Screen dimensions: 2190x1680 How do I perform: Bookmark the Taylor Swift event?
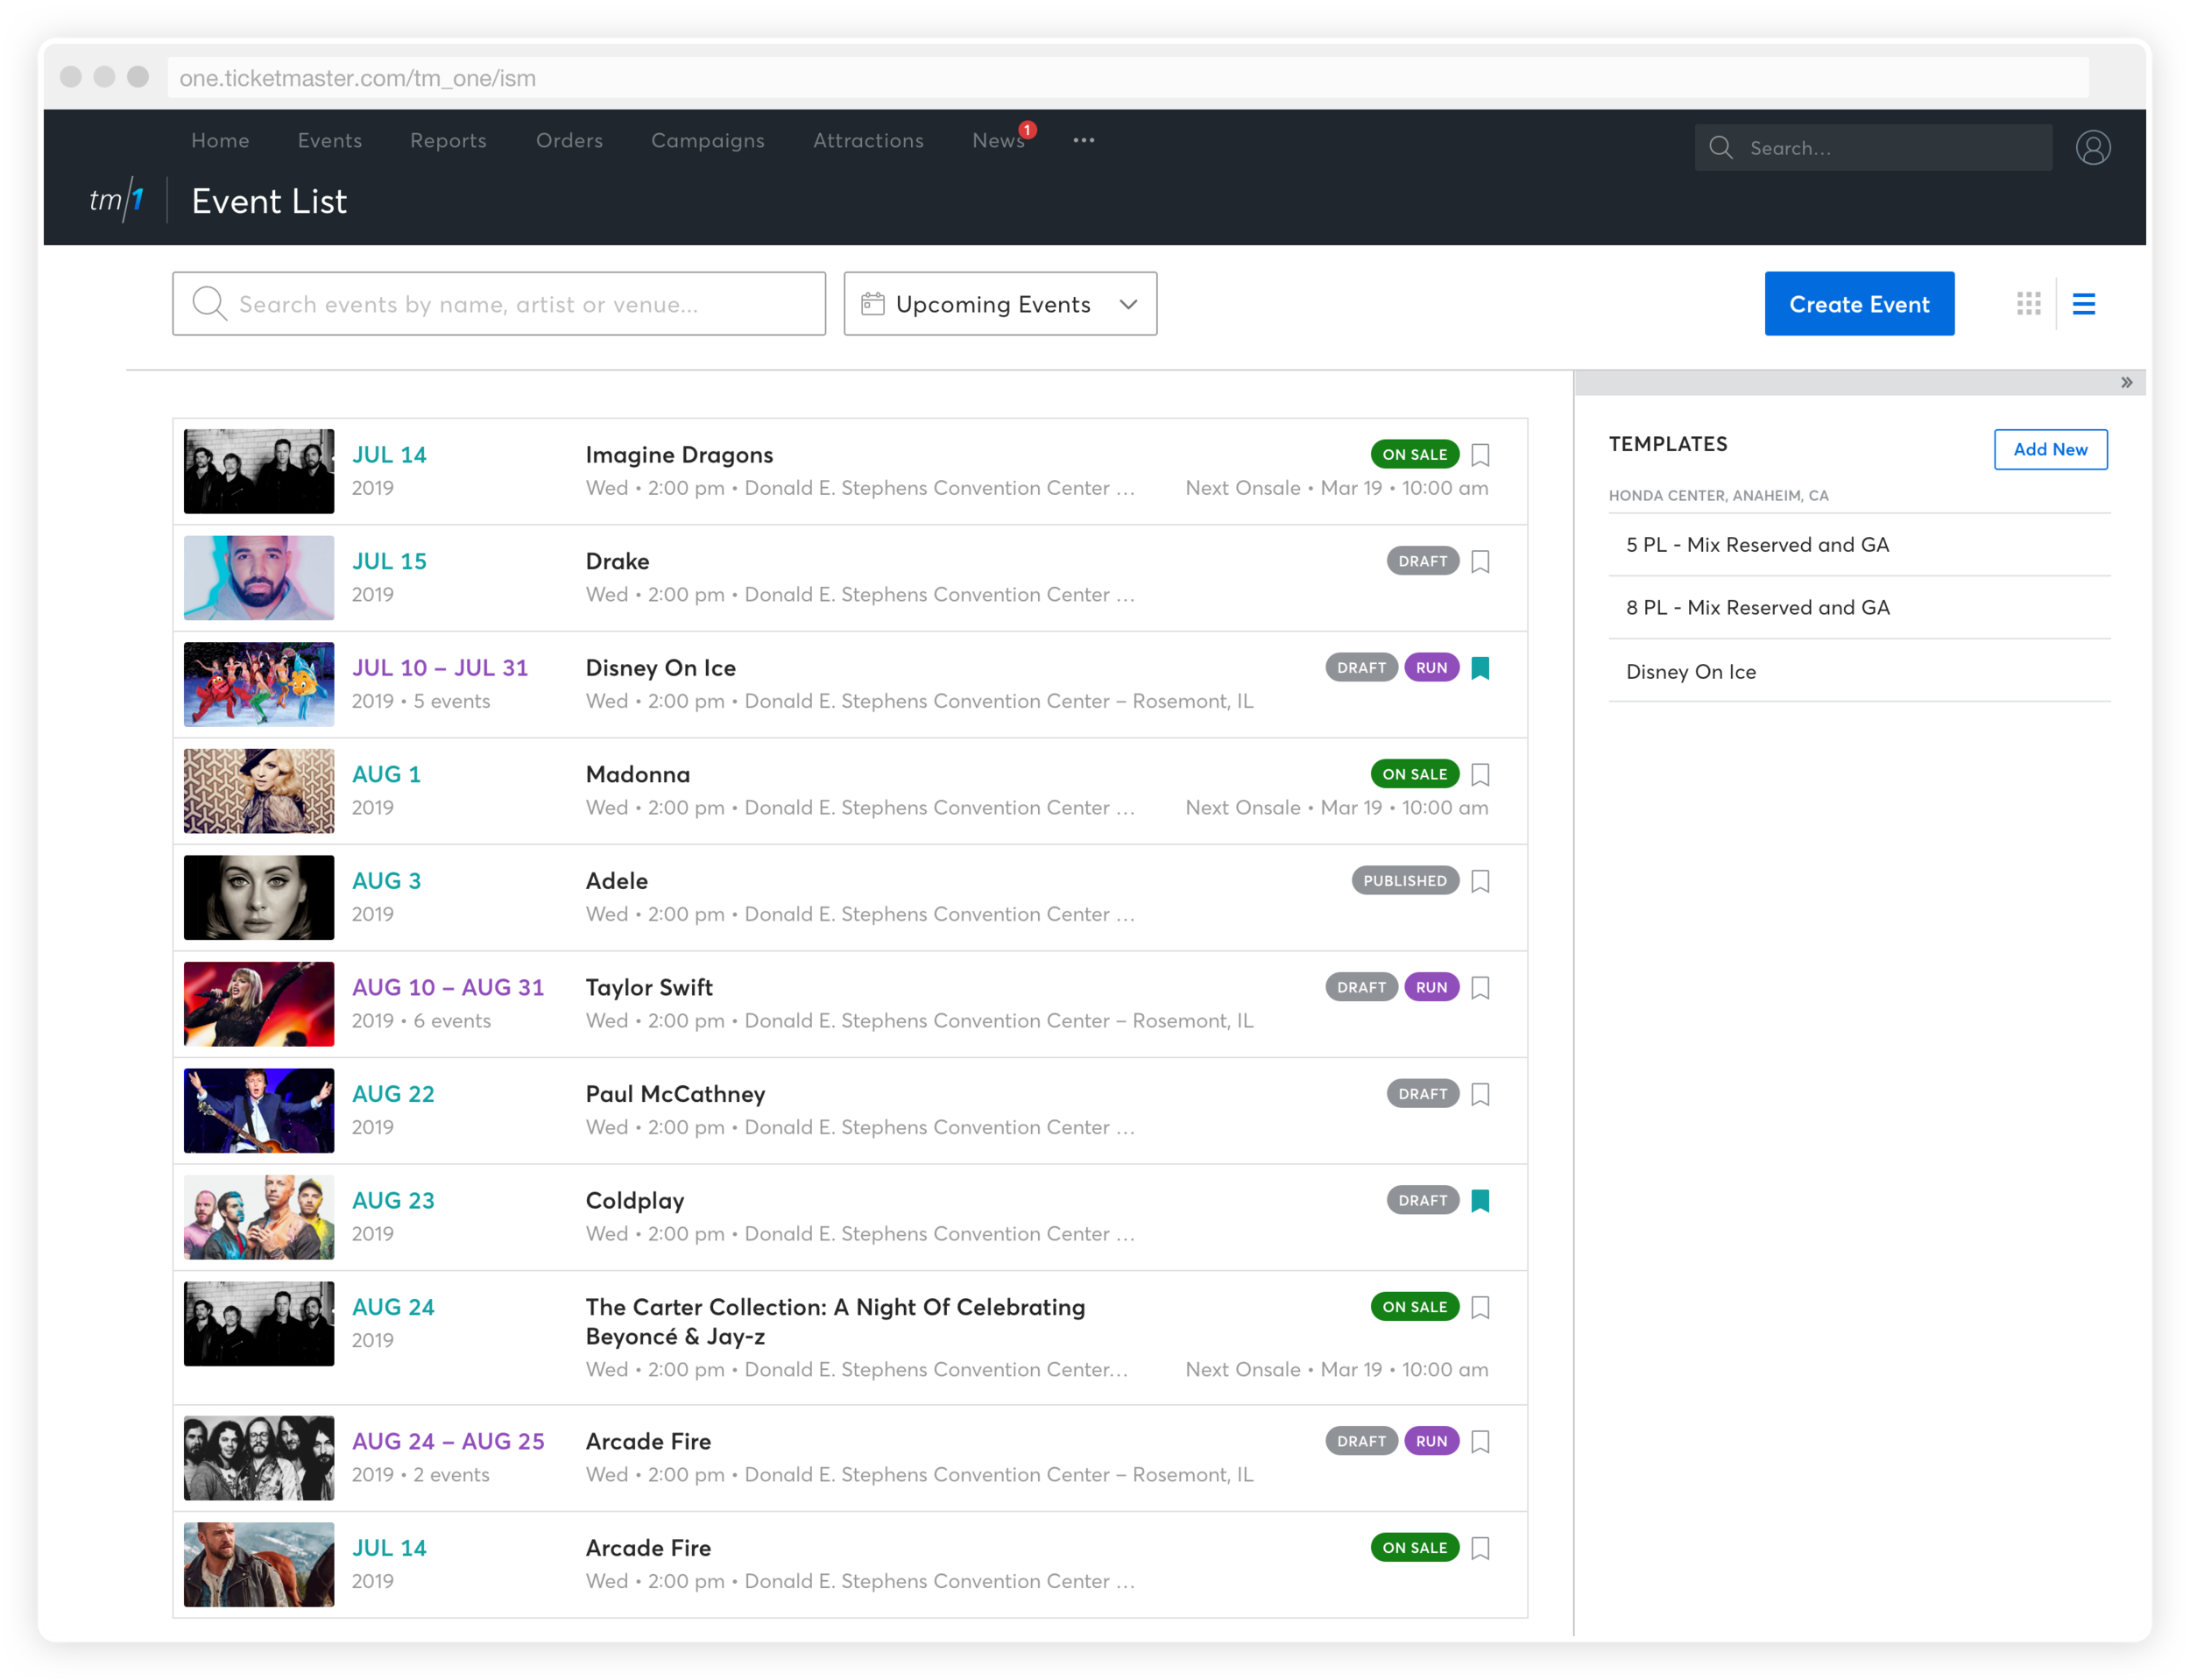1480,988
